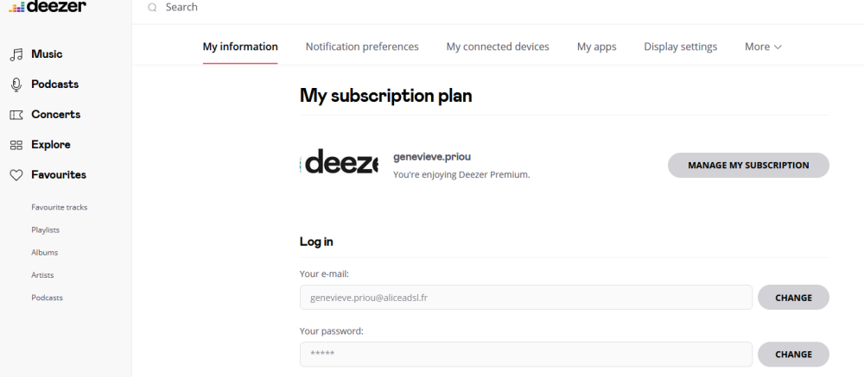The width and height of the screenshot is (864, 377).
Task: Open Favourite tracks in sidebar
Action: (x=59, y=207)
